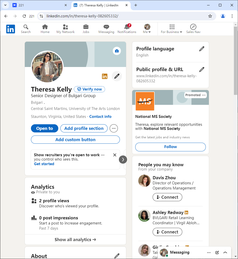Open Notifications bell with 7 badge

pyautogui.click(x=127, y=29)
